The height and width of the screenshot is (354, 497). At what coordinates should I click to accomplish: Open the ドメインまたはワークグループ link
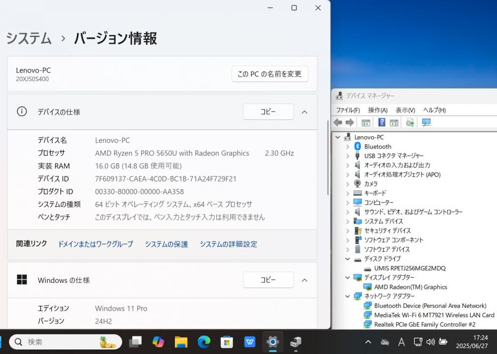click(x=95, y=244)
